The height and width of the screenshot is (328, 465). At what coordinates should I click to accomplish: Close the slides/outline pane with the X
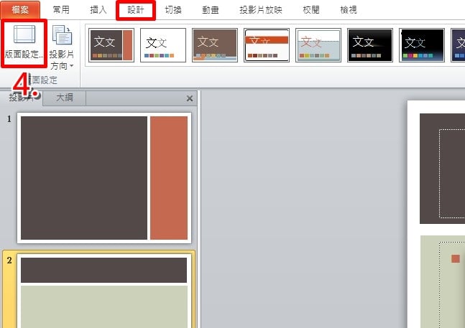click(x=190, y=98)
